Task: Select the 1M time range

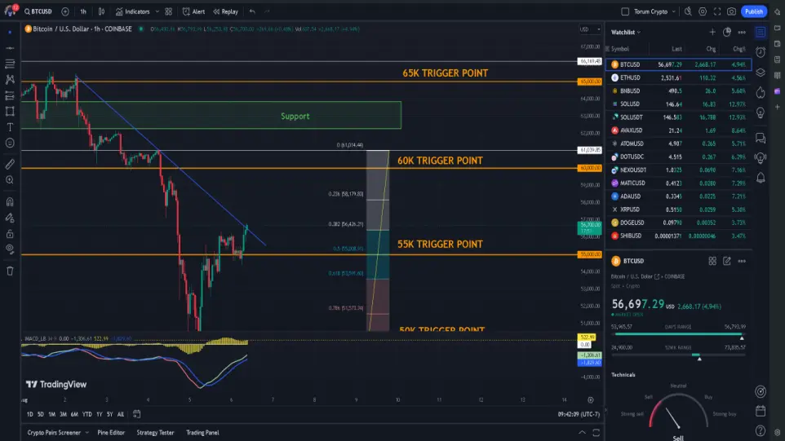Action: (51, 414)
